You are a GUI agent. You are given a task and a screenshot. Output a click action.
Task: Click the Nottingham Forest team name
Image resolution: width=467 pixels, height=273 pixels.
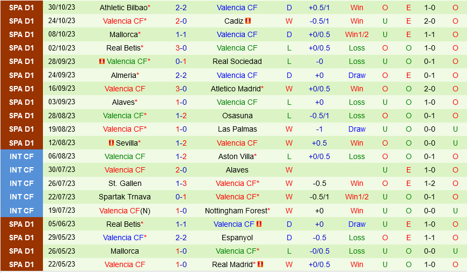tap(236, 211)
